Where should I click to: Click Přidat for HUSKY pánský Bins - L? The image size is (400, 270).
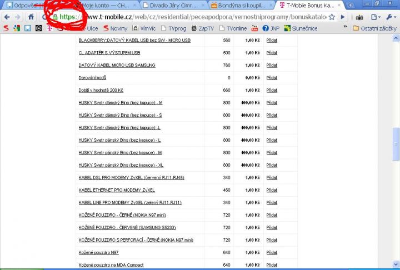coord(272,141)
